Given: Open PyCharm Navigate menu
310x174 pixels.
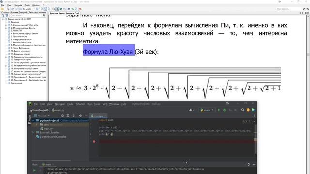Looking at the screenshot, I should [x=60, y=104].
